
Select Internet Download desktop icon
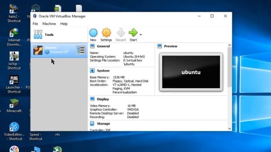pos(14,37)
